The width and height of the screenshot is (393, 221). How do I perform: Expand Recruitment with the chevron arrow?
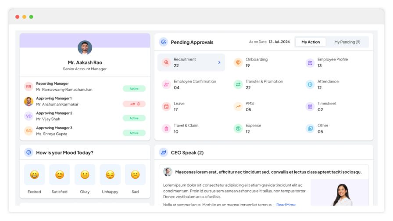click(219, 62)
